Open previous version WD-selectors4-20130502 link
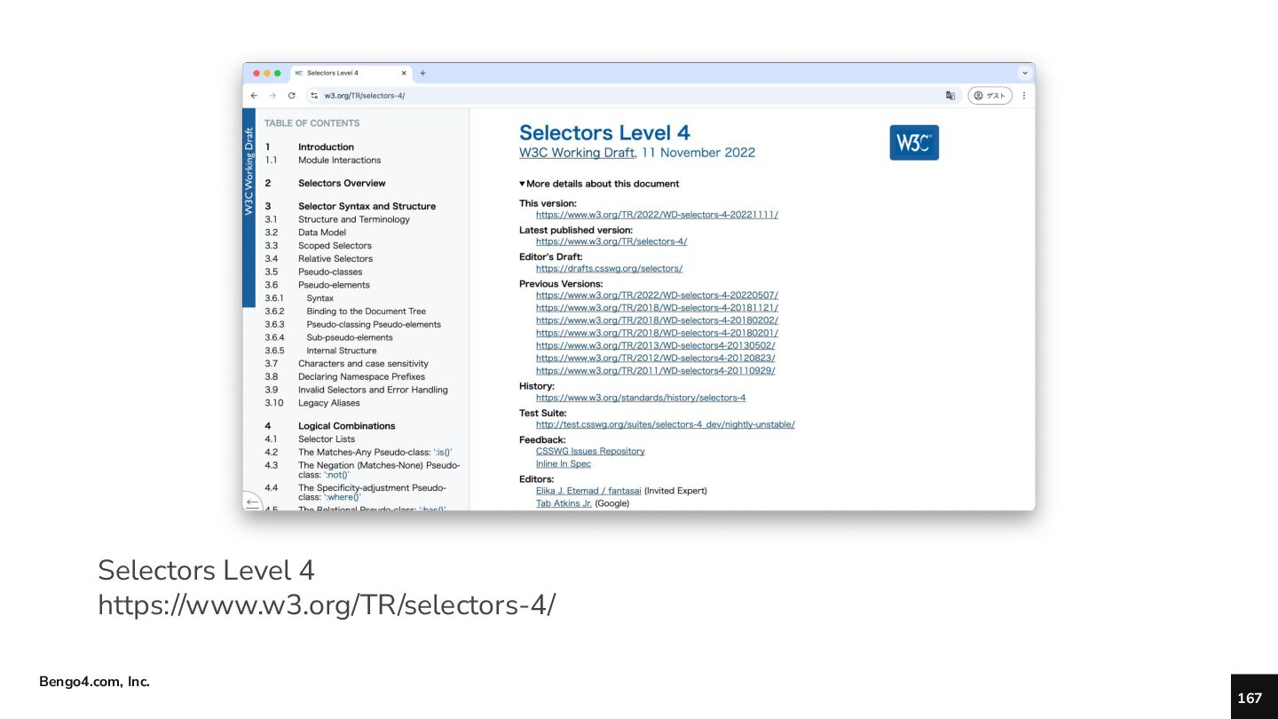This screenshot has height=719, width=1278. click(x=655, y=345)
